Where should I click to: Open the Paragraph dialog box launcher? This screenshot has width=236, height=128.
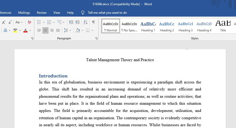96,38
